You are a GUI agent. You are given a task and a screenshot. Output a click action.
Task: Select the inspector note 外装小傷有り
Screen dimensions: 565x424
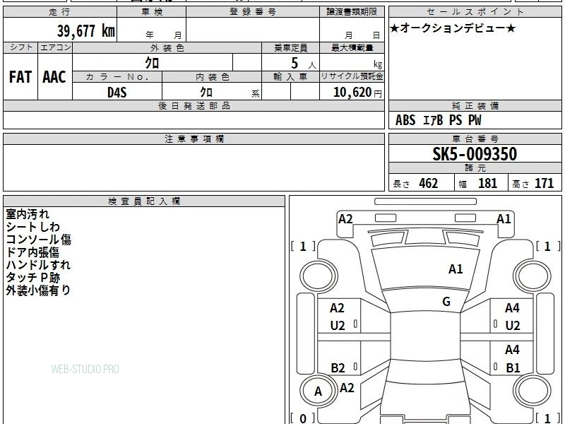tap(38, 290)
